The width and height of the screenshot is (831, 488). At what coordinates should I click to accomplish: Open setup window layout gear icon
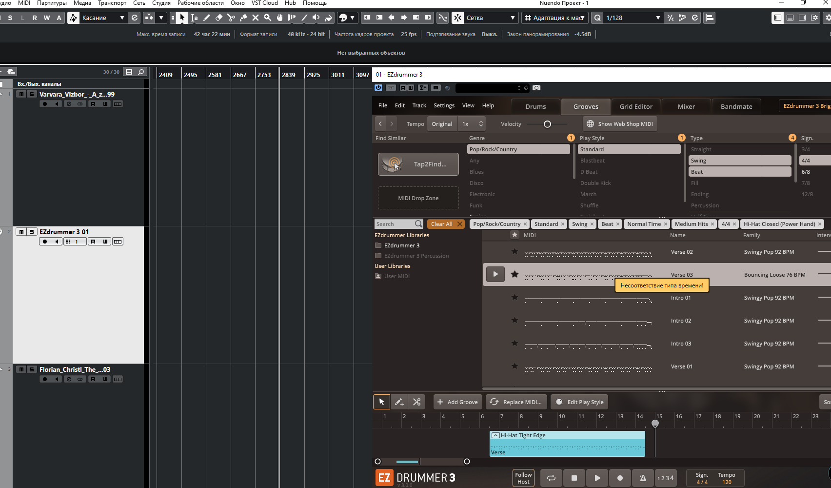(814, 18)
